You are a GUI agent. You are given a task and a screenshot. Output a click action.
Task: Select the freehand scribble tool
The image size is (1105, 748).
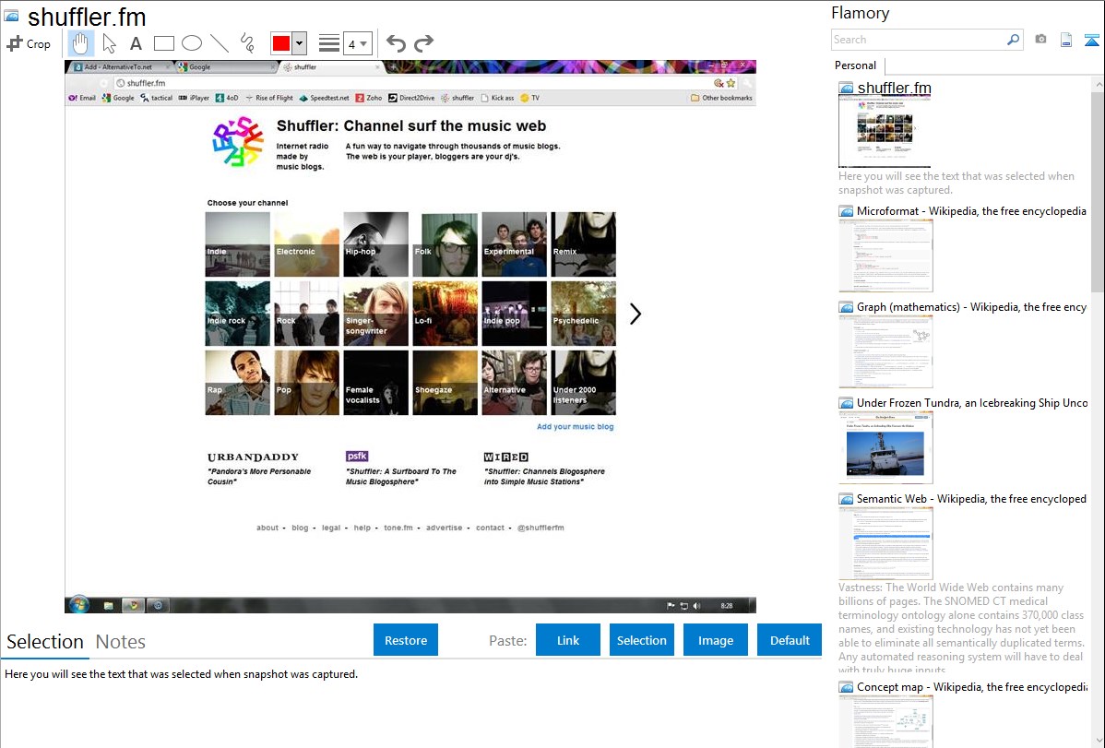tap(247, 43)
